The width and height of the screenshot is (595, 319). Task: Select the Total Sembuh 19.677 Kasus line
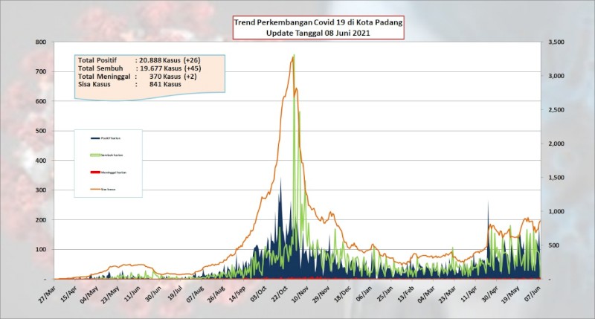pos(139,68)
